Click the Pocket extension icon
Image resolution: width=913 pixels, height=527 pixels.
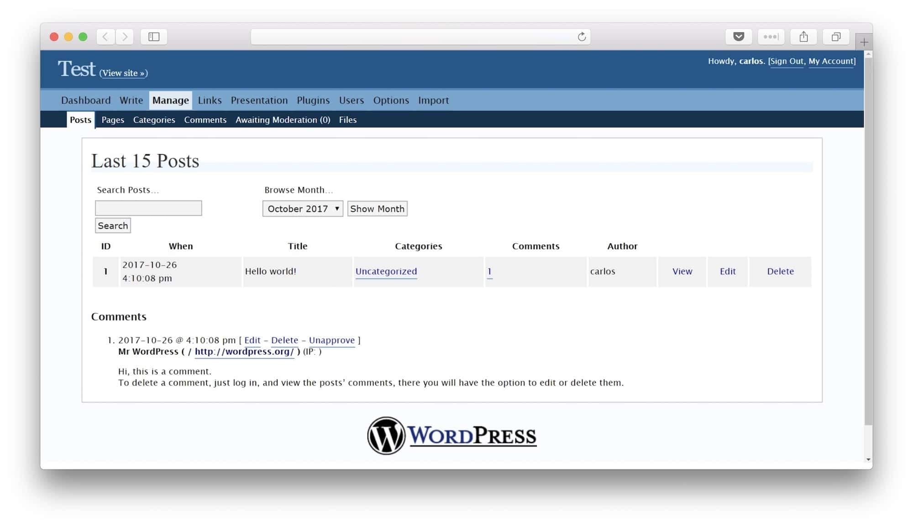[738, 37]
